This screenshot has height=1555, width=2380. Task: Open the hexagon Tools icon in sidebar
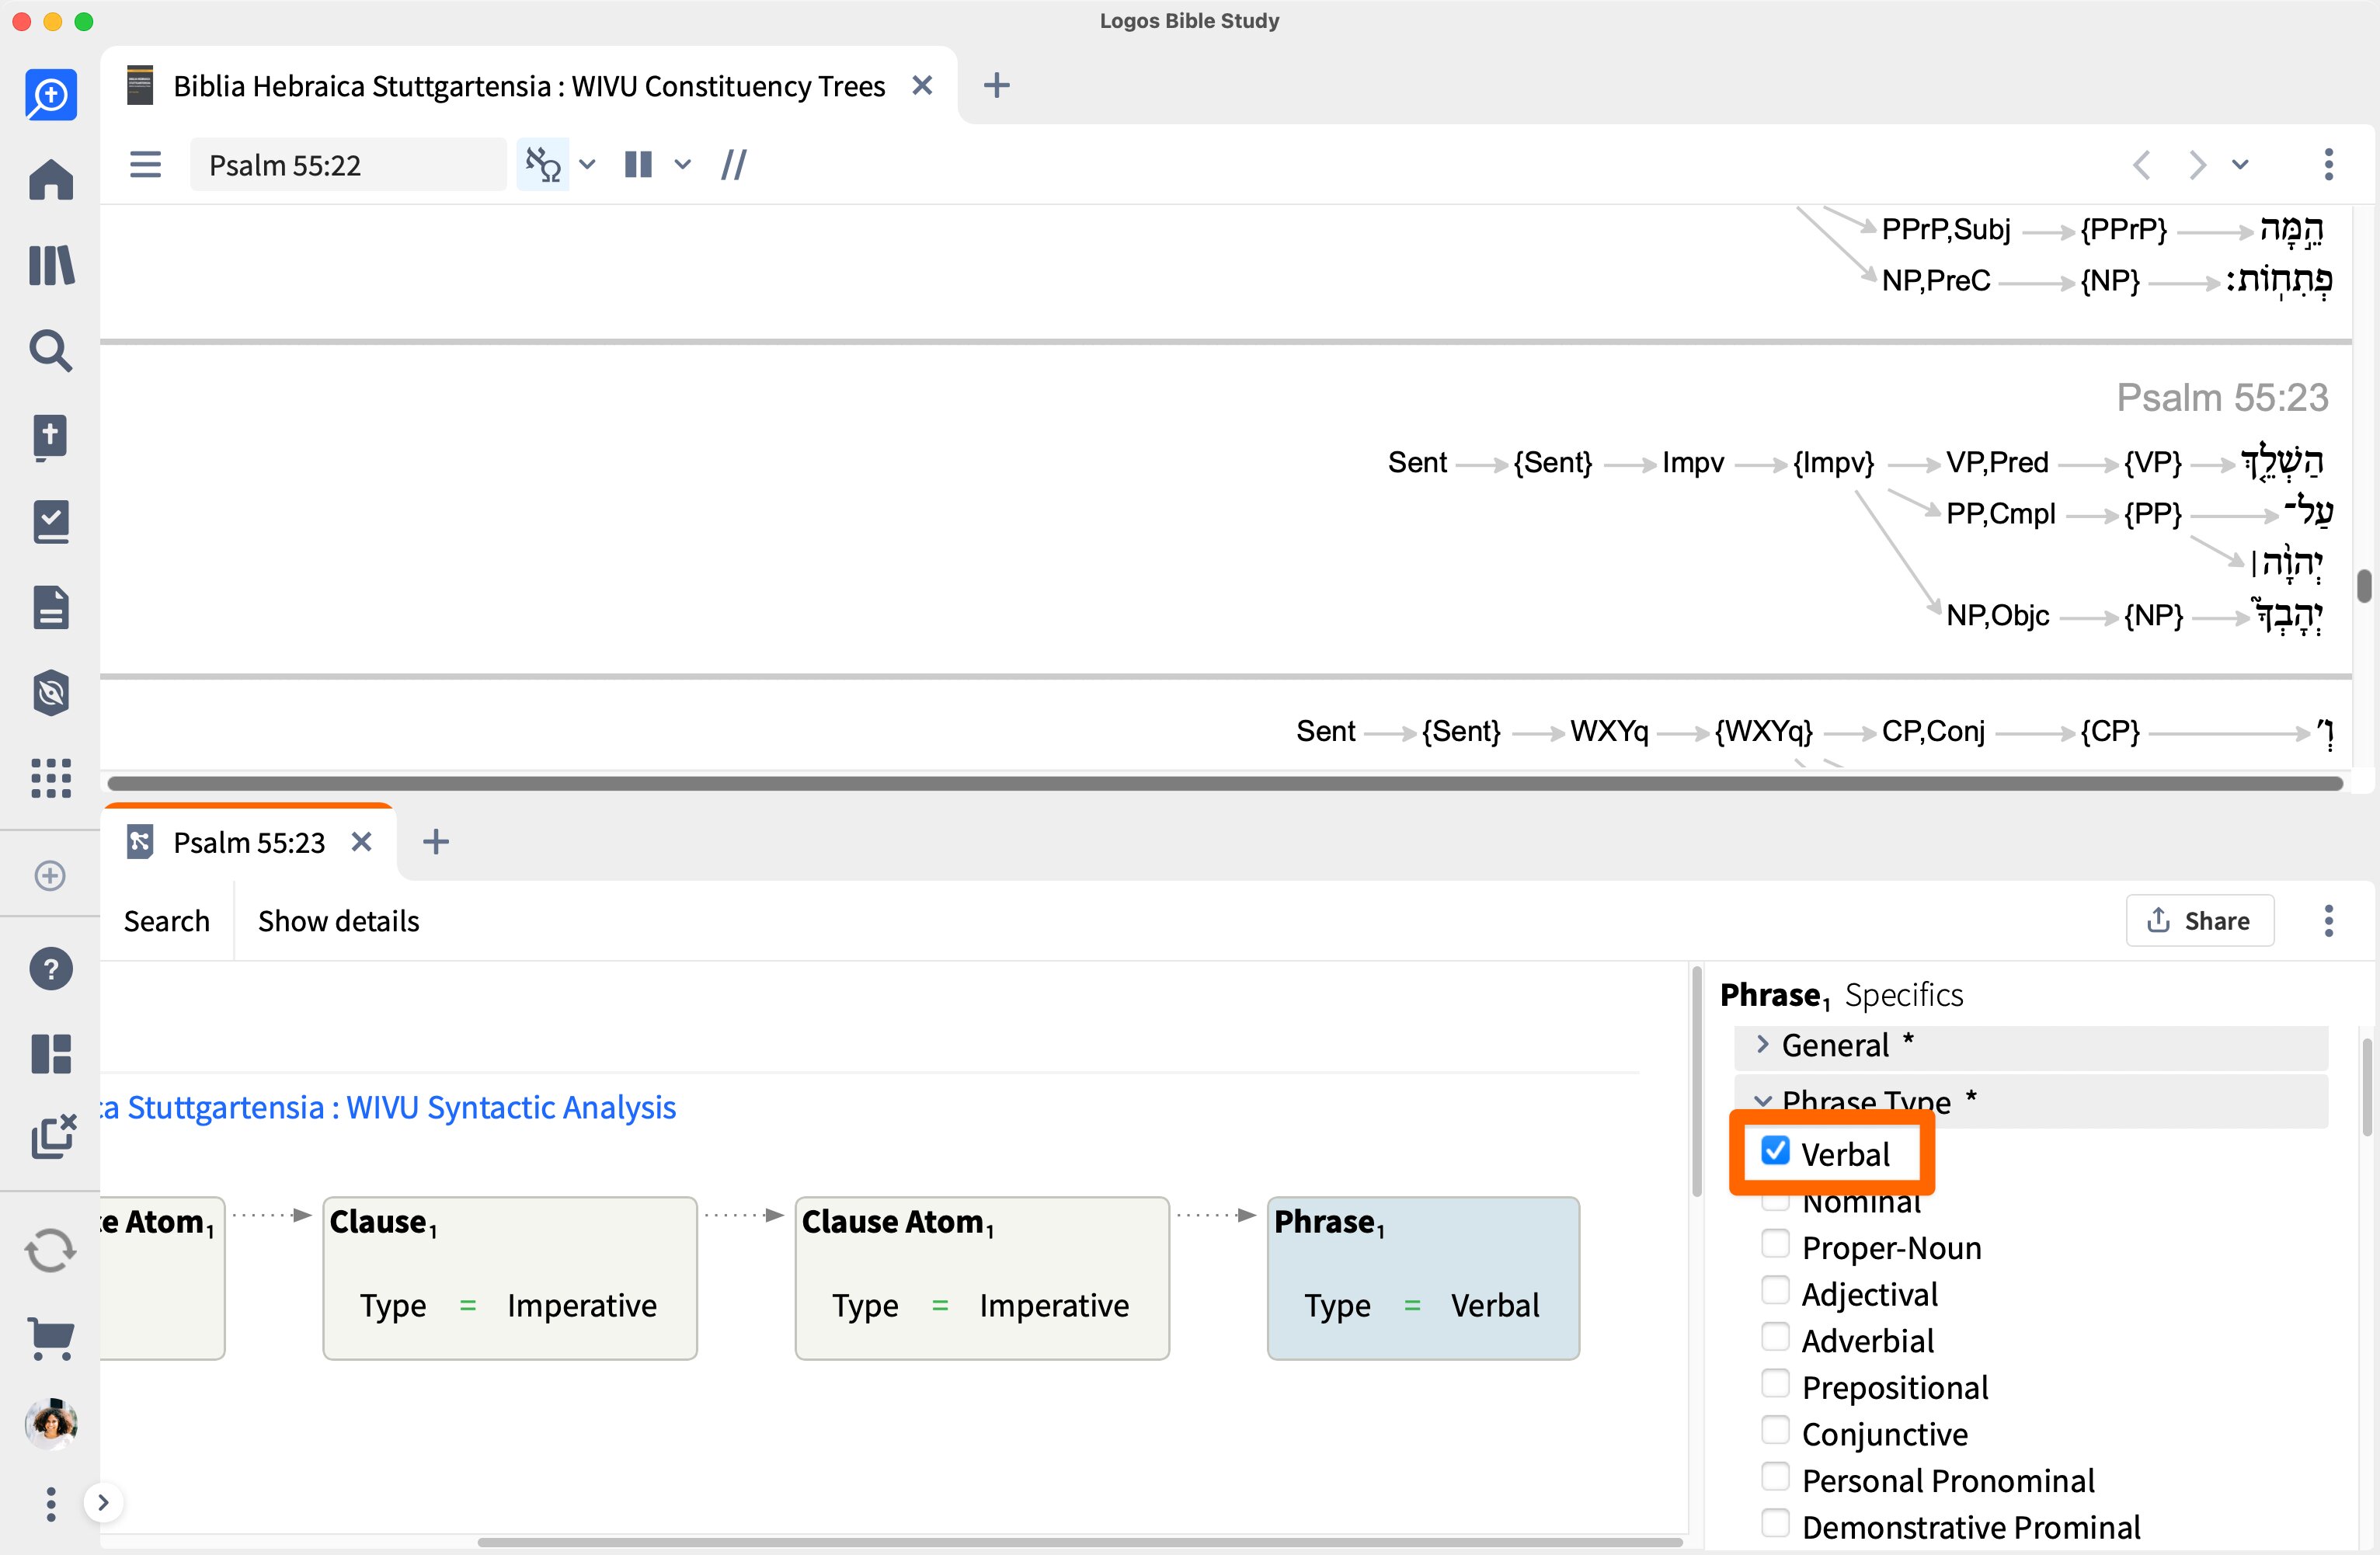point(51,692)
